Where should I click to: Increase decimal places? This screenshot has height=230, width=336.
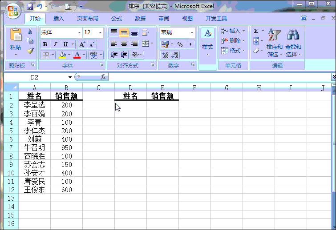pyautogui.click(x=165, y=55)
